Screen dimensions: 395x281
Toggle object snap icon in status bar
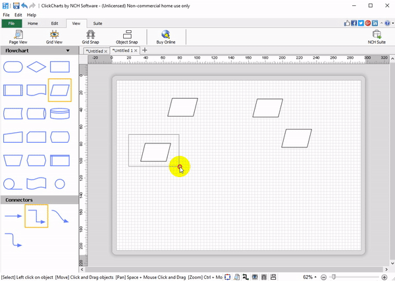(273, 277)
